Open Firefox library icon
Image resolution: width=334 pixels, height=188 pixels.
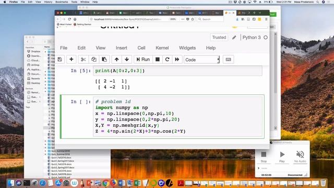pos(243,19)
